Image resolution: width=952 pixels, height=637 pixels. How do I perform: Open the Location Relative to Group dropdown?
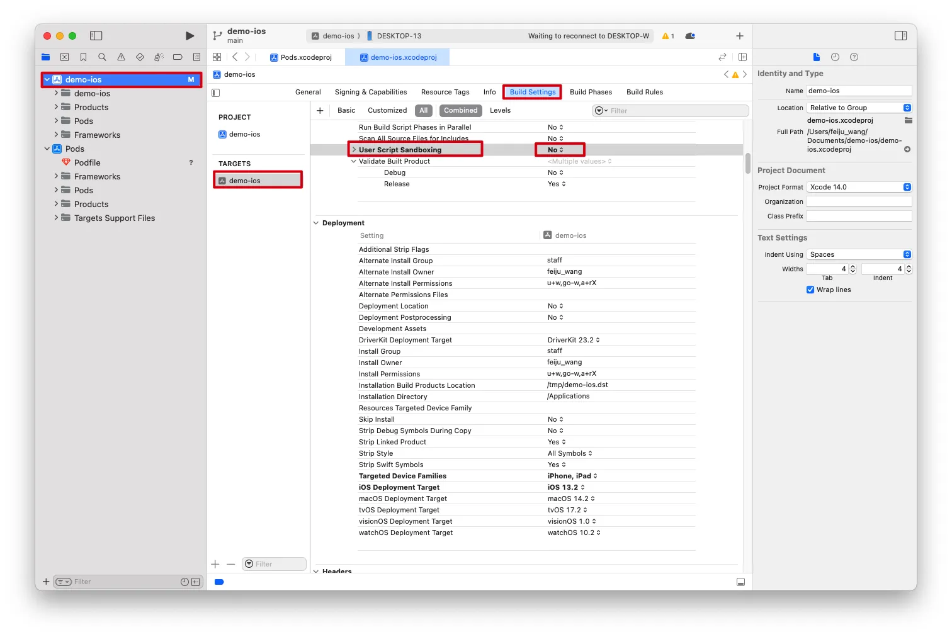pos(859,108)
